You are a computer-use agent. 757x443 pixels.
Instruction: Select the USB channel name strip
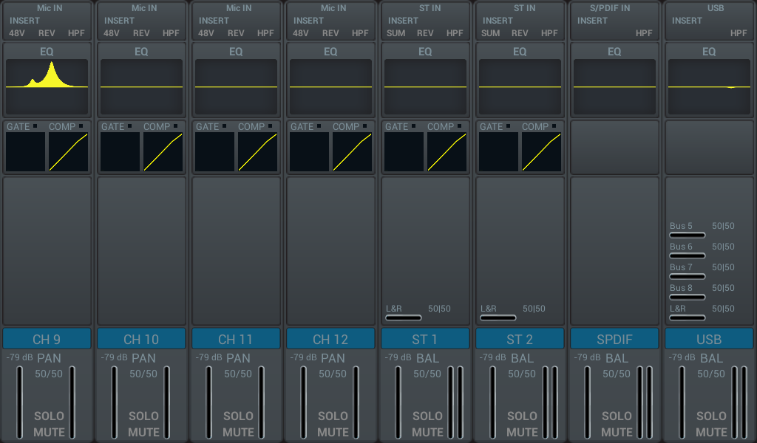pyautogui.click(x=709, y=339)
